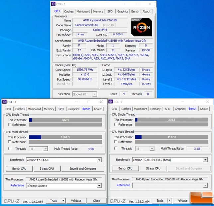
Task: Close the bottom-left CPU-Z window with X
Action: (x=101, y=102)
